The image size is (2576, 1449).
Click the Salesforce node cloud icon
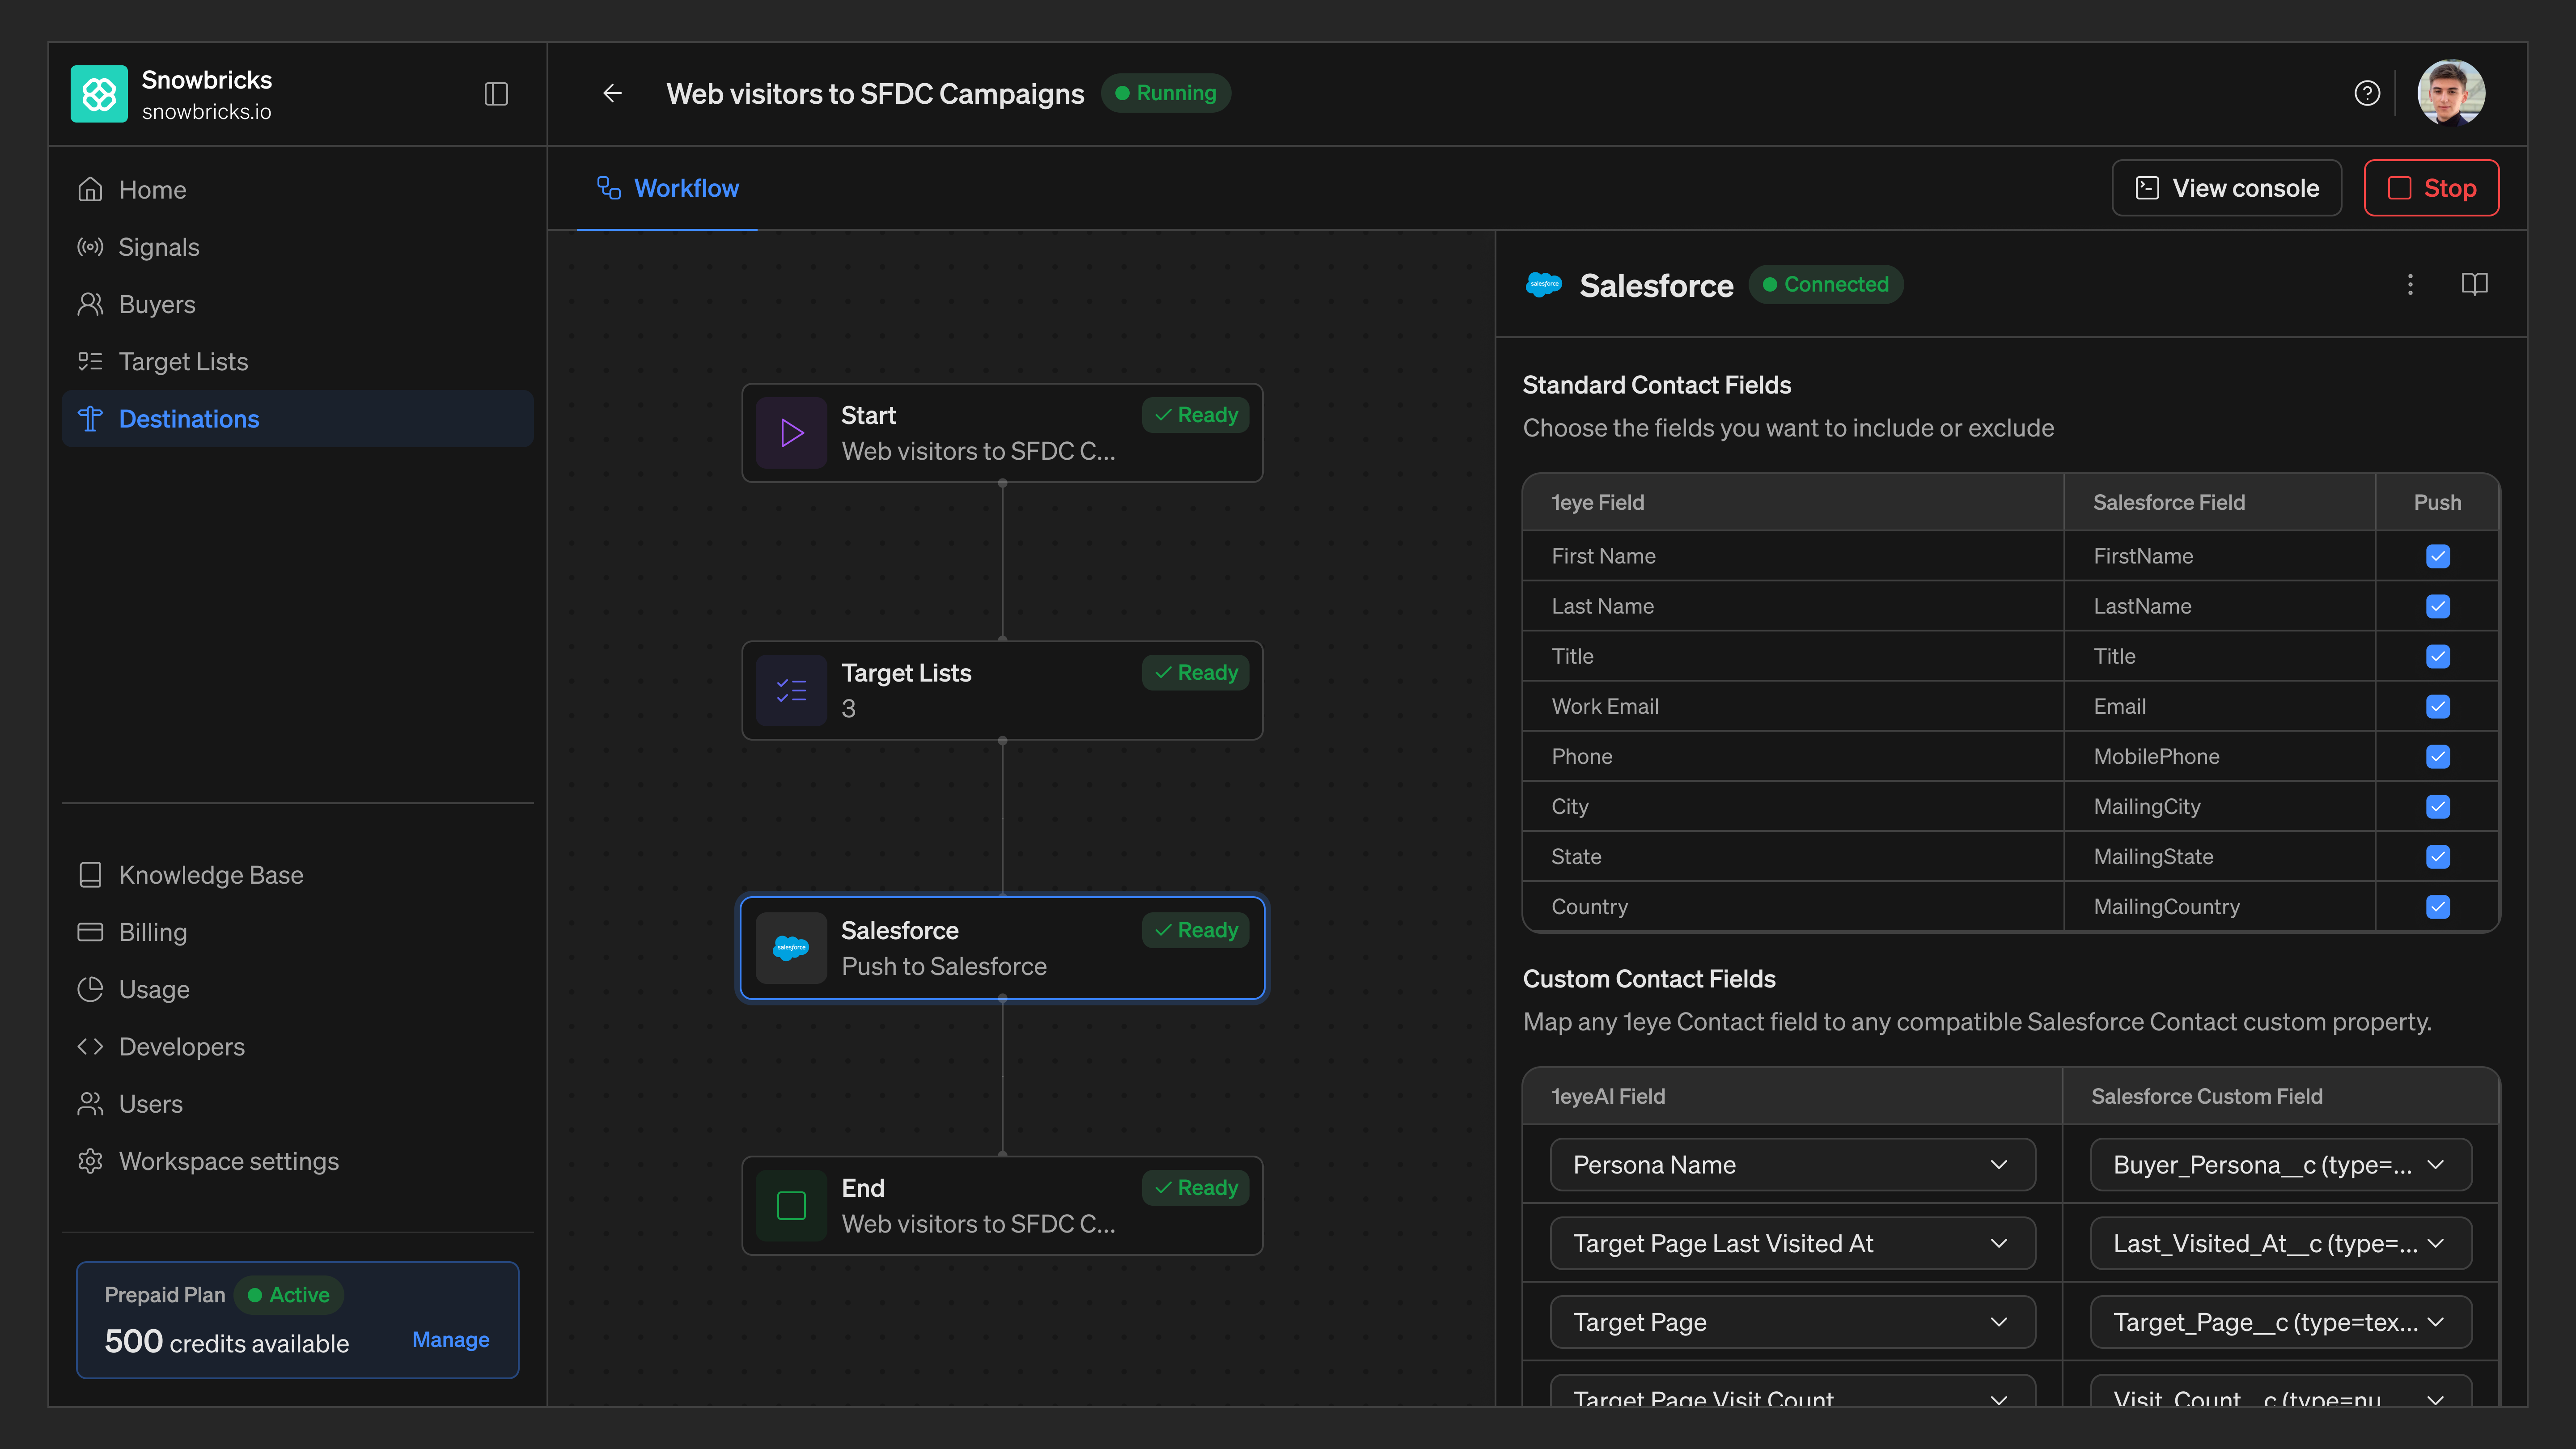(791, 948)
